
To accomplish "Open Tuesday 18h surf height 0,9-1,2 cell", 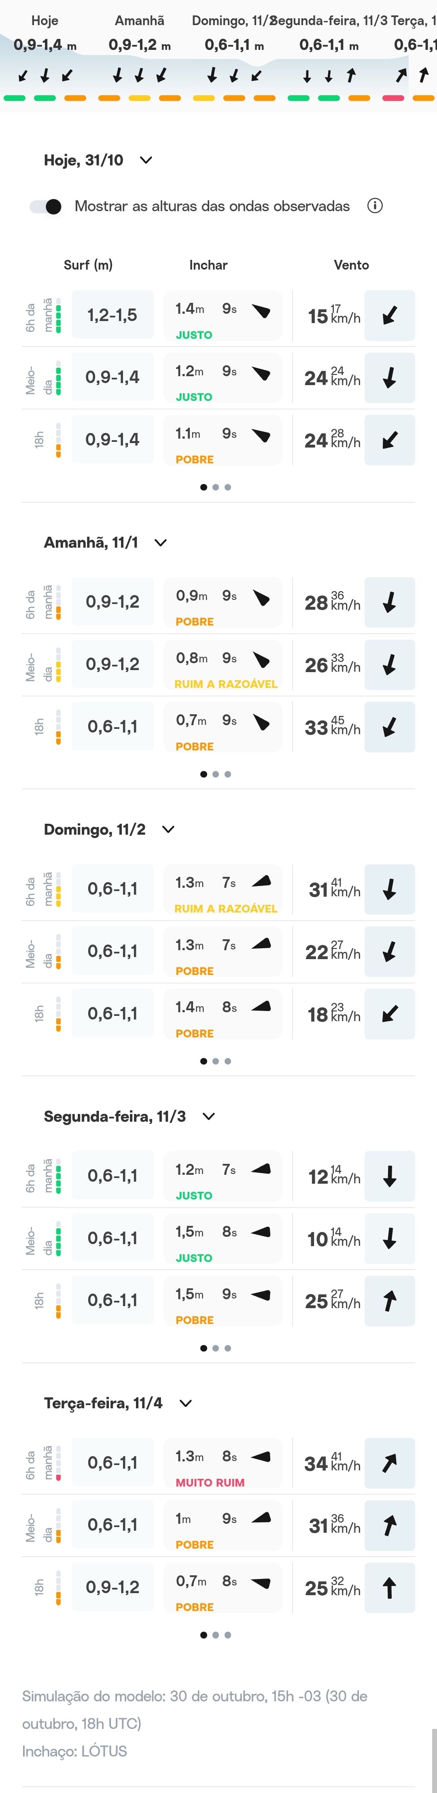I will (x=112, y=1587).
